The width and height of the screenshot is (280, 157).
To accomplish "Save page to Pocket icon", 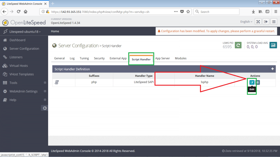I will tap(182, 12).
